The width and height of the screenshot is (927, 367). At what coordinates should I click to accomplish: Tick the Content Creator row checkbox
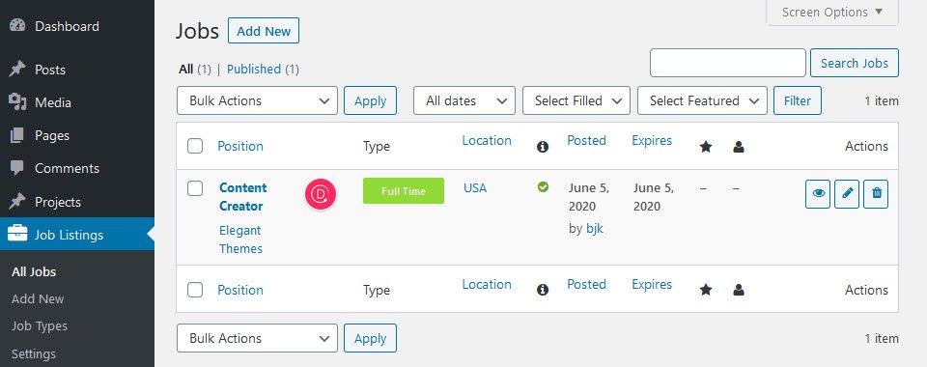[x=195, y=188]
